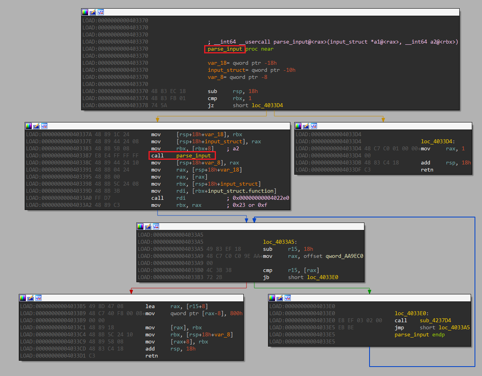
Task: Click group-nodes icon on loc_4033E0 node
Action: coord(288,298)
